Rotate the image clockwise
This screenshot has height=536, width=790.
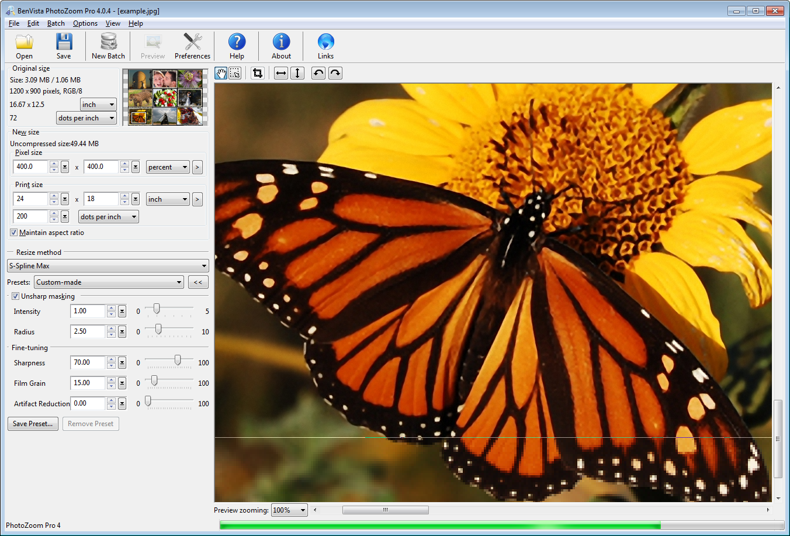335,73
